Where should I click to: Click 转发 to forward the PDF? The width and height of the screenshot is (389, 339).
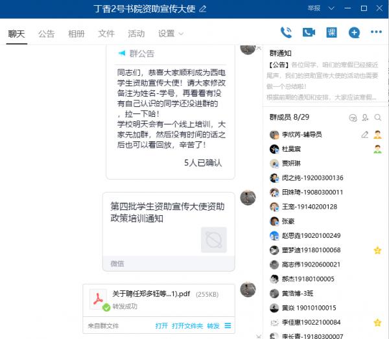(213, 325)
